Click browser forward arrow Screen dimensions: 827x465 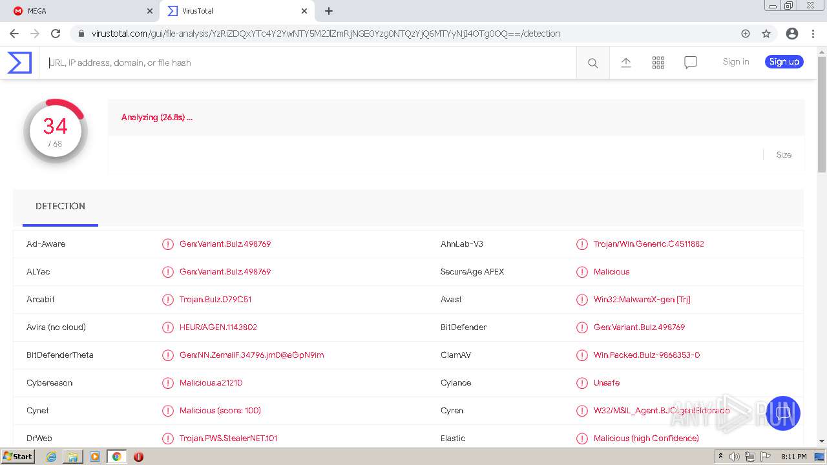coord(35,34)
